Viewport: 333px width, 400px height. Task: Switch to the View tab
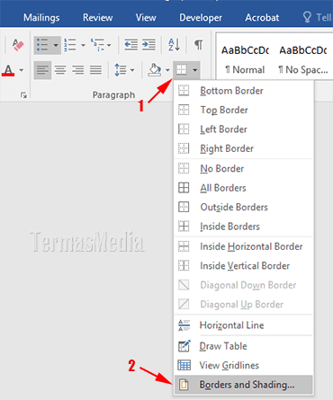click(x=146, y=18)
